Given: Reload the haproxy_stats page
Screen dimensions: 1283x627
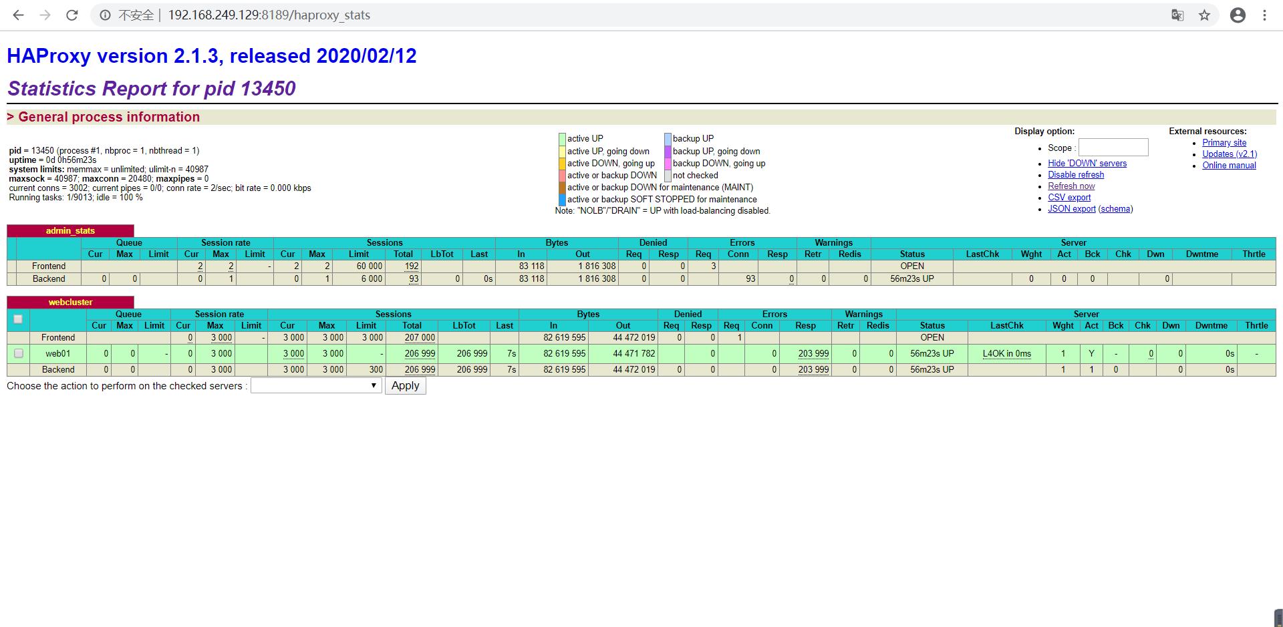Looking at the screenshot, I should (x=72, y=15).
